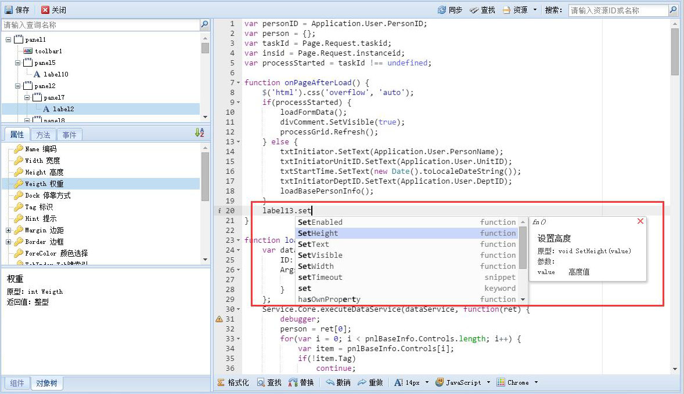
Task: Click the warning icon on line 31
Action: tap(219, 319)
